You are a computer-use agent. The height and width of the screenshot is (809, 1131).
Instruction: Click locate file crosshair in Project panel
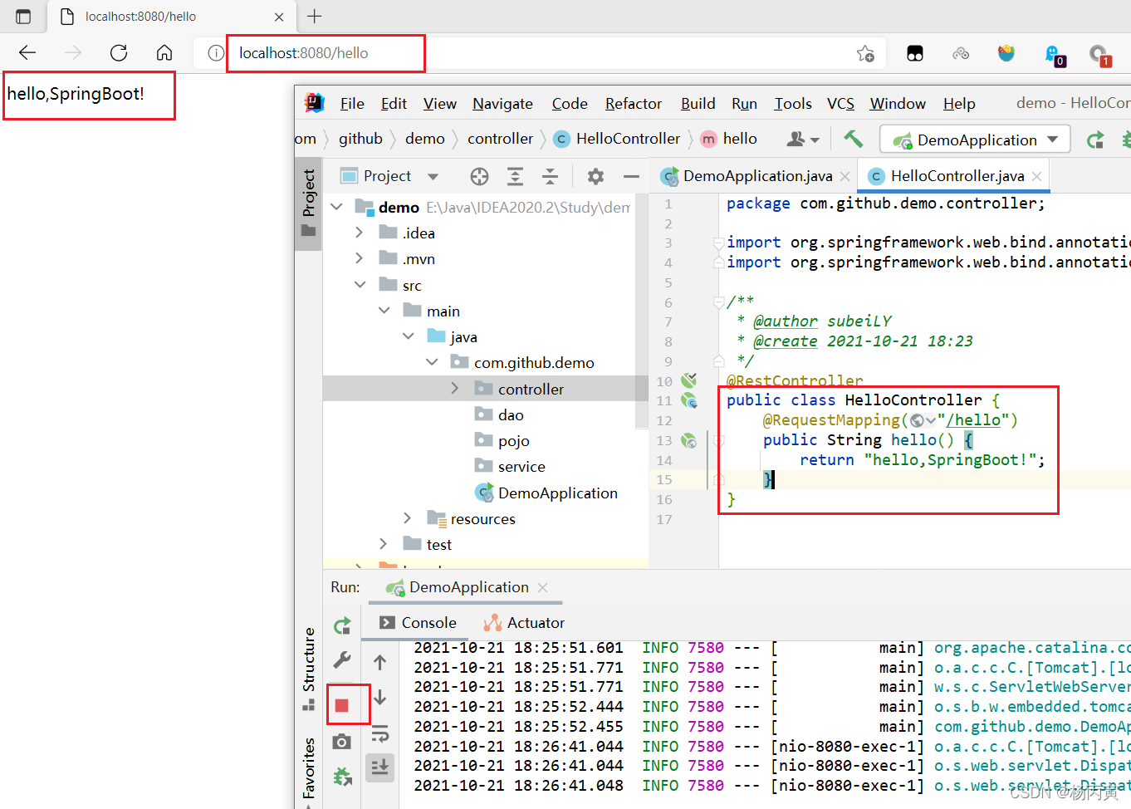click(479, 176)
